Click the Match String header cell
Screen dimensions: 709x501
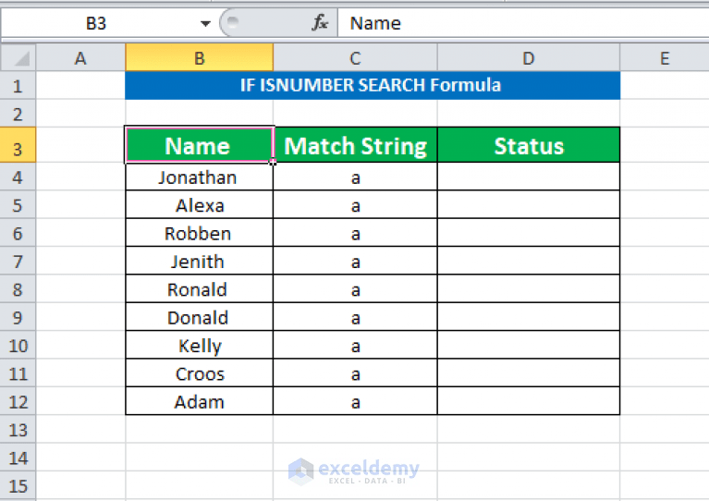355,145
